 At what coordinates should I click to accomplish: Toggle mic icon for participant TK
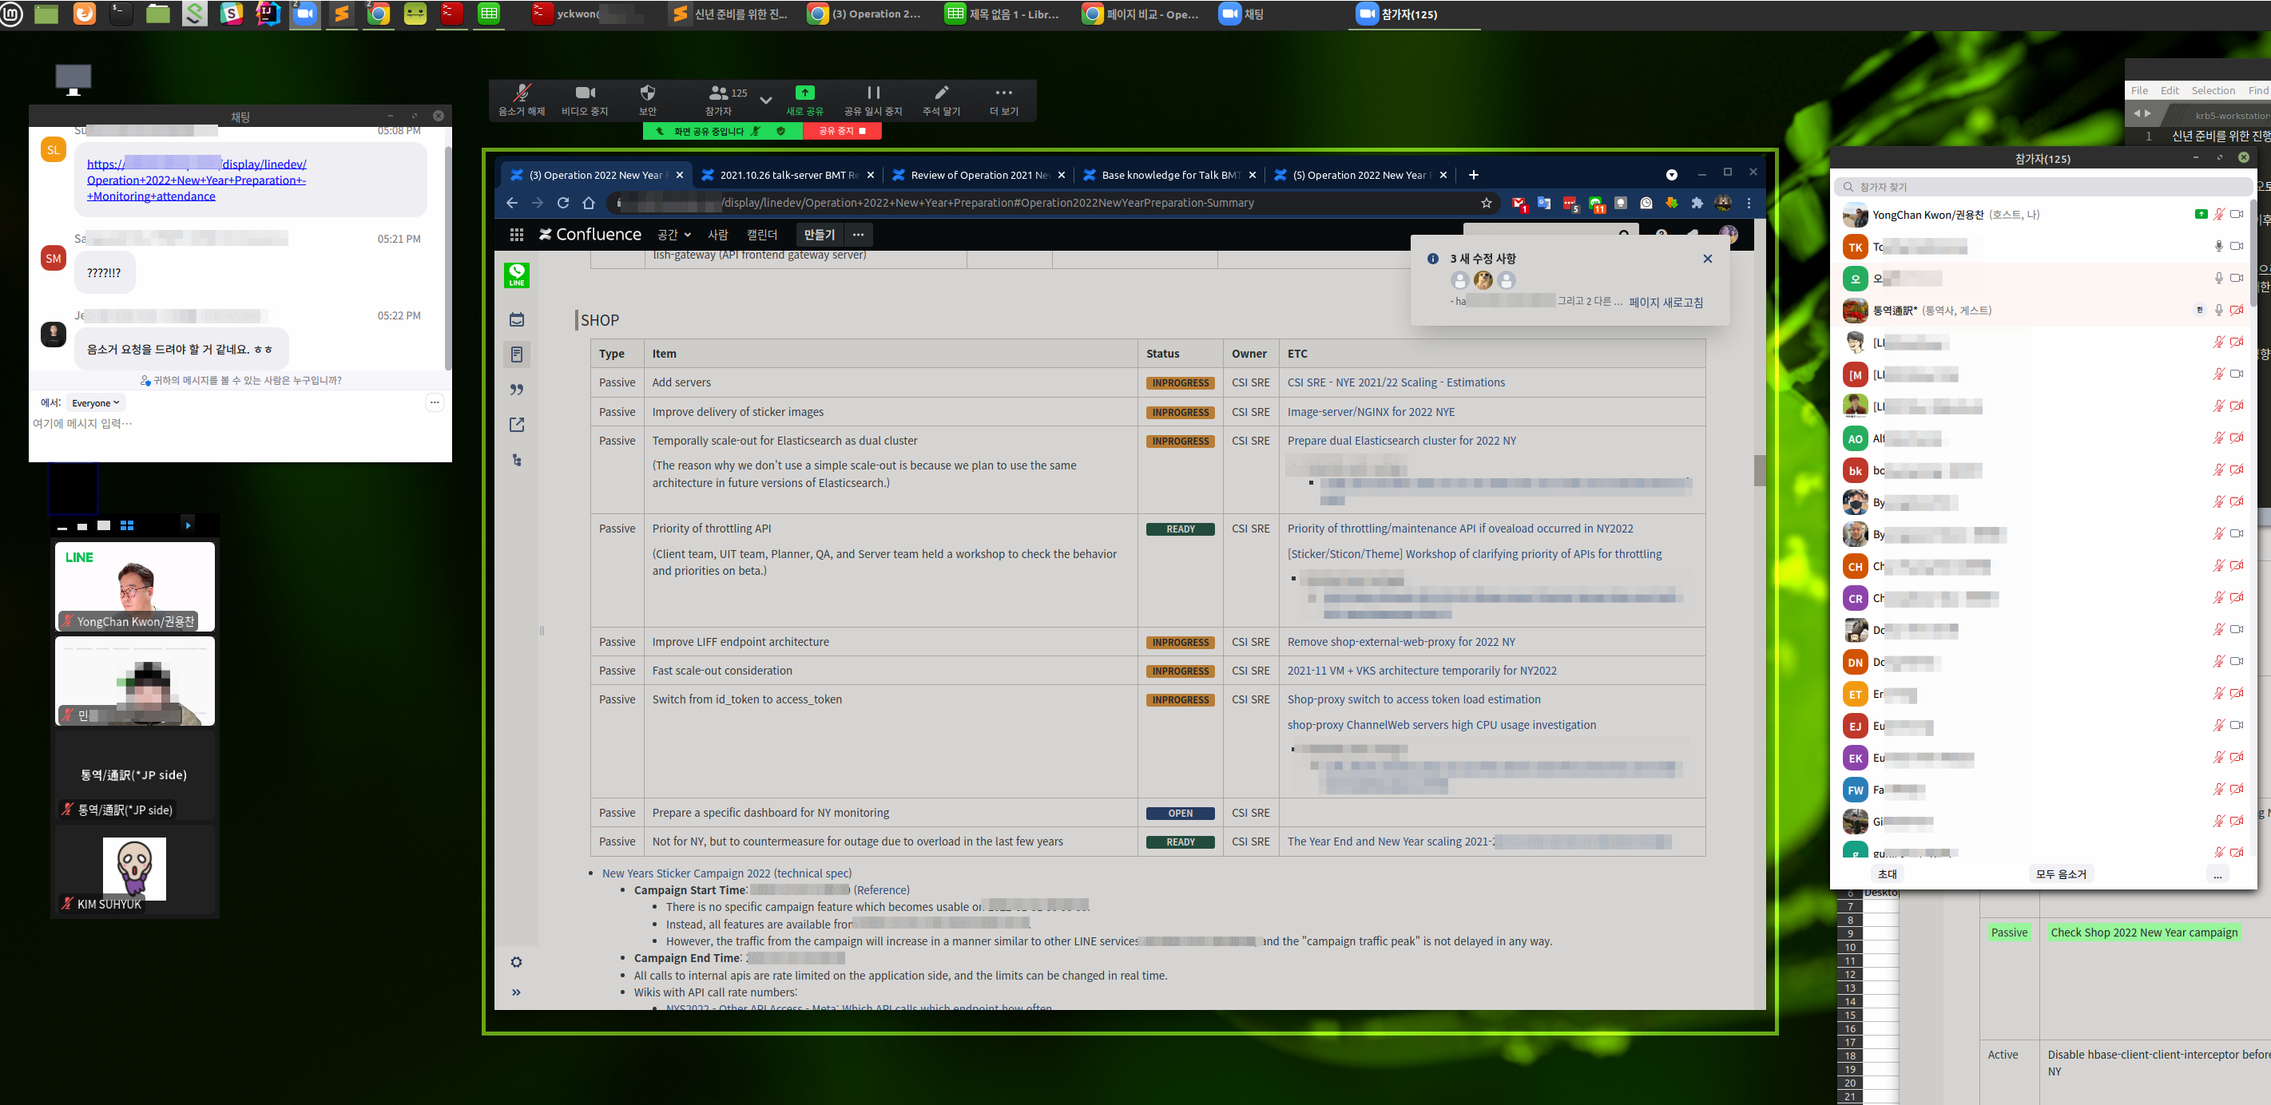tap(2218, 247)
